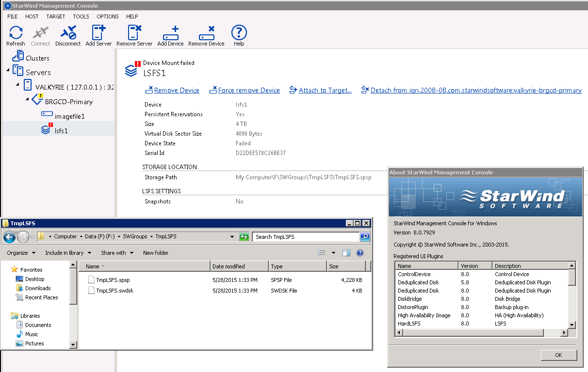Select the Clusters node in the tree
The height and width of the screenshot is (372, 588).
(37, 58)
